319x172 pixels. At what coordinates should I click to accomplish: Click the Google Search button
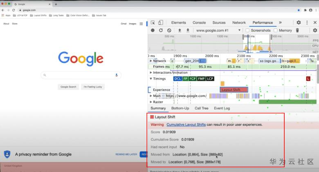point(68,87)
